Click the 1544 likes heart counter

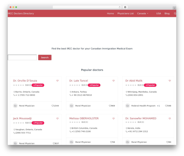pyautogui.click(x=55, y=106)
